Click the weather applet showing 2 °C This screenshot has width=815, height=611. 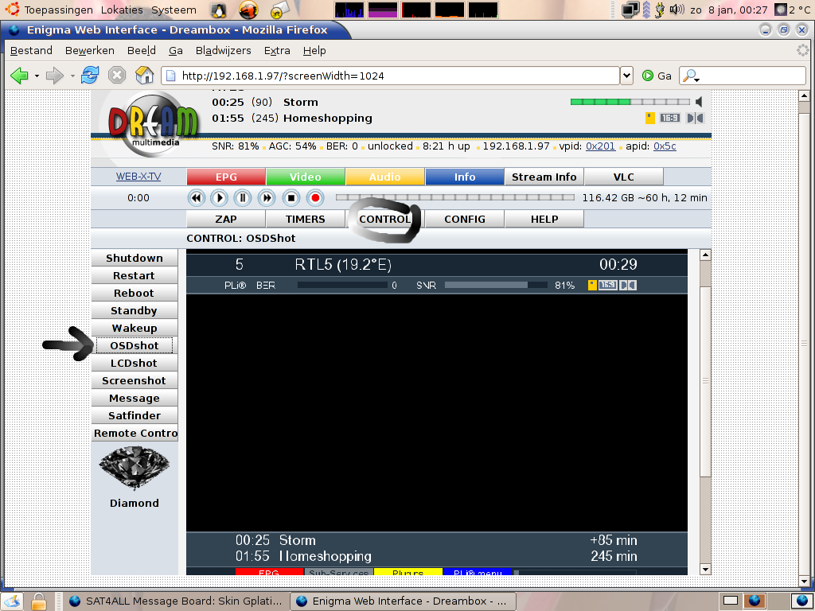[x=792, y=10]
